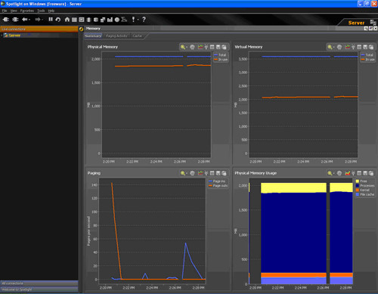
Task: Open zoom dropdown on Physical Memory Usage chart
Action: click(x=334, y=173)
